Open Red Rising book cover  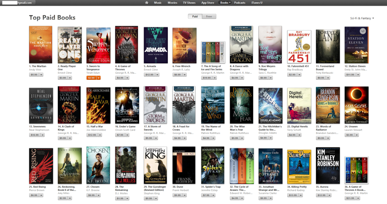pos(41,166)
